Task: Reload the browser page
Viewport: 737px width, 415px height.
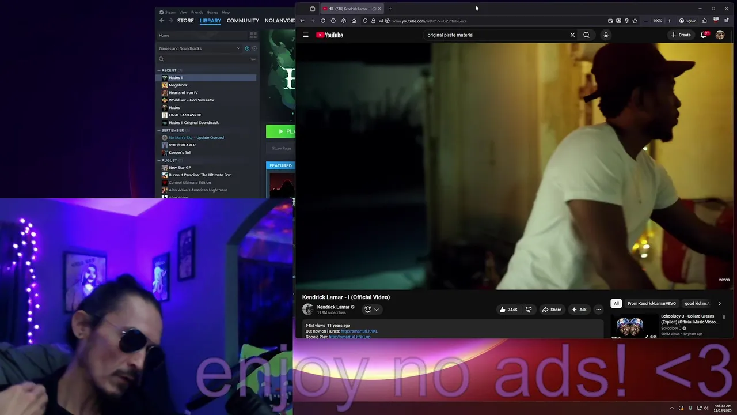Action: (323, 21)
